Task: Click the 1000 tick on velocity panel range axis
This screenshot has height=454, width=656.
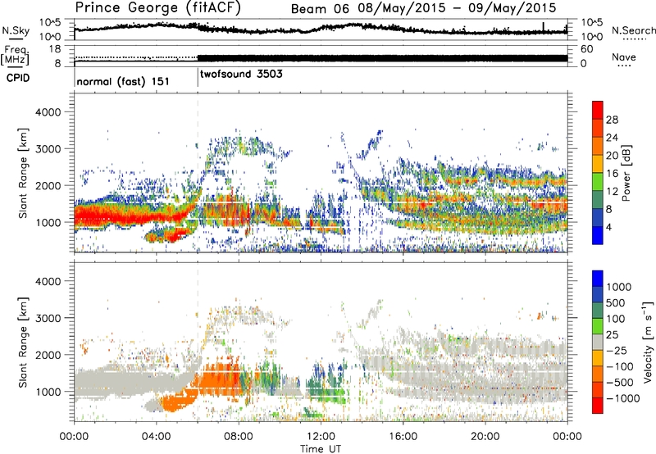Action: tap(48, 392)
